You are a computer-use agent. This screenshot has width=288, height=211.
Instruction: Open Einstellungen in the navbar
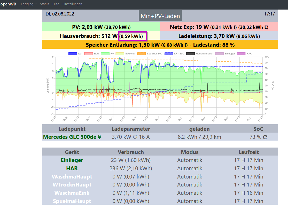pyautogui.click(x=72, y=4)
